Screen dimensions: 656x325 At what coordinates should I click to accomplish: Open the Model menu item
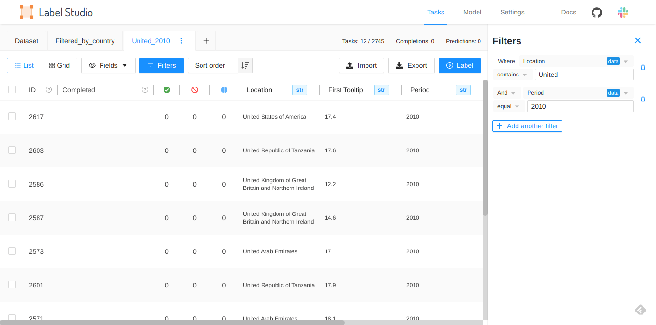(472, 12)
